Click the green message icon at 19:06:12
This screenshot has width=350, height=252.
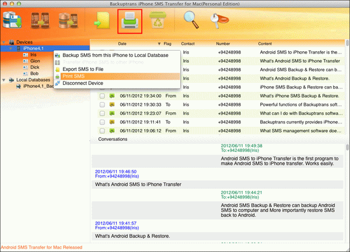(x=112, y=131)
